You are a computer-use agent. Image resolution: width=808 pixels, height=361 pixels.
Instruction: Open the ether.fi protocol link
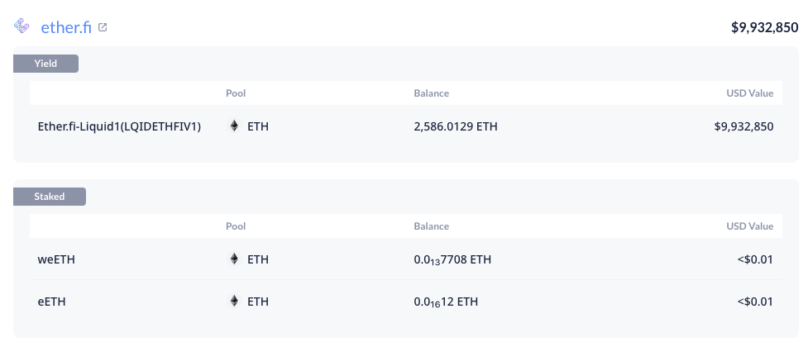tap(66, 27)
